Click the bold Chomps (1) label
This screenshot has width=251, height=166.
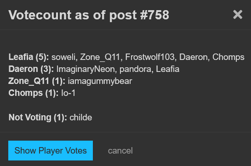pos(34,93)
